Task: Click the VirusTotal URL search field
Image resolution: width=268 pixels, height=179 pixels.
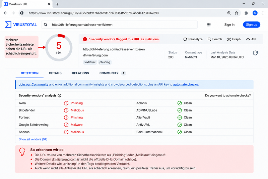Action: (119, 25)
